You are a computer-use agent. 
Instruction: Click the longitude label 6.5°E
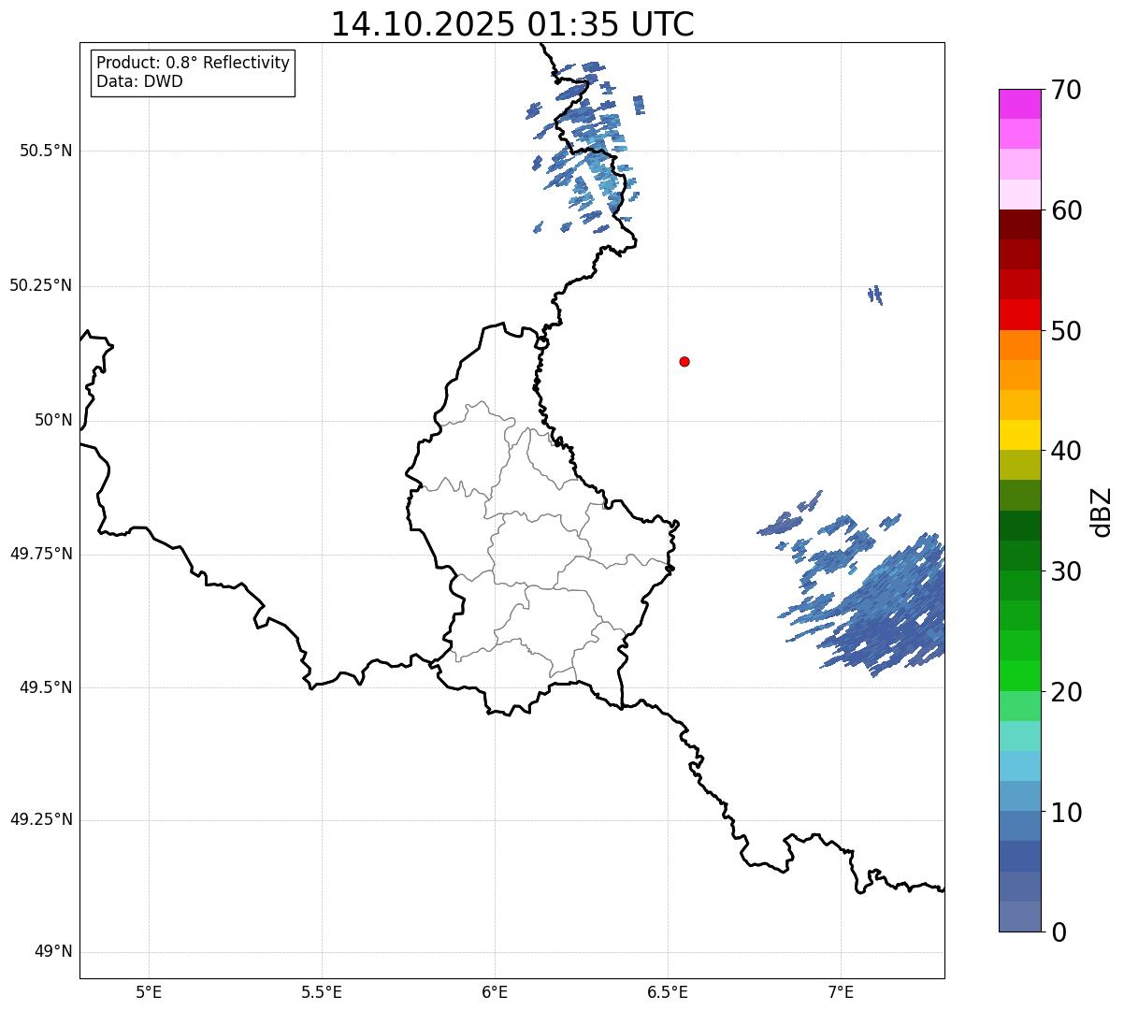tap(668, 991)
